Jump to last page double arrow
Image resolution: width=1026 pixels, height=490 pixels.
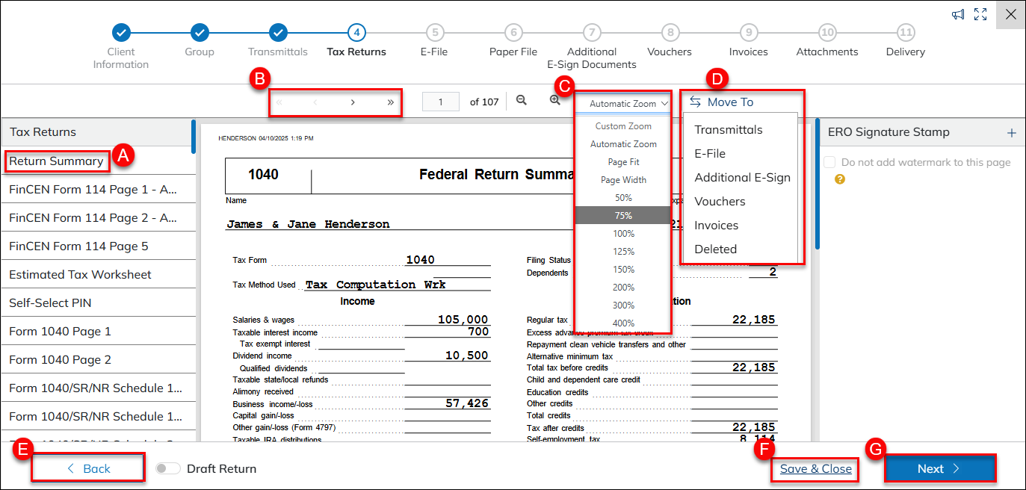[x=390, y=102]
